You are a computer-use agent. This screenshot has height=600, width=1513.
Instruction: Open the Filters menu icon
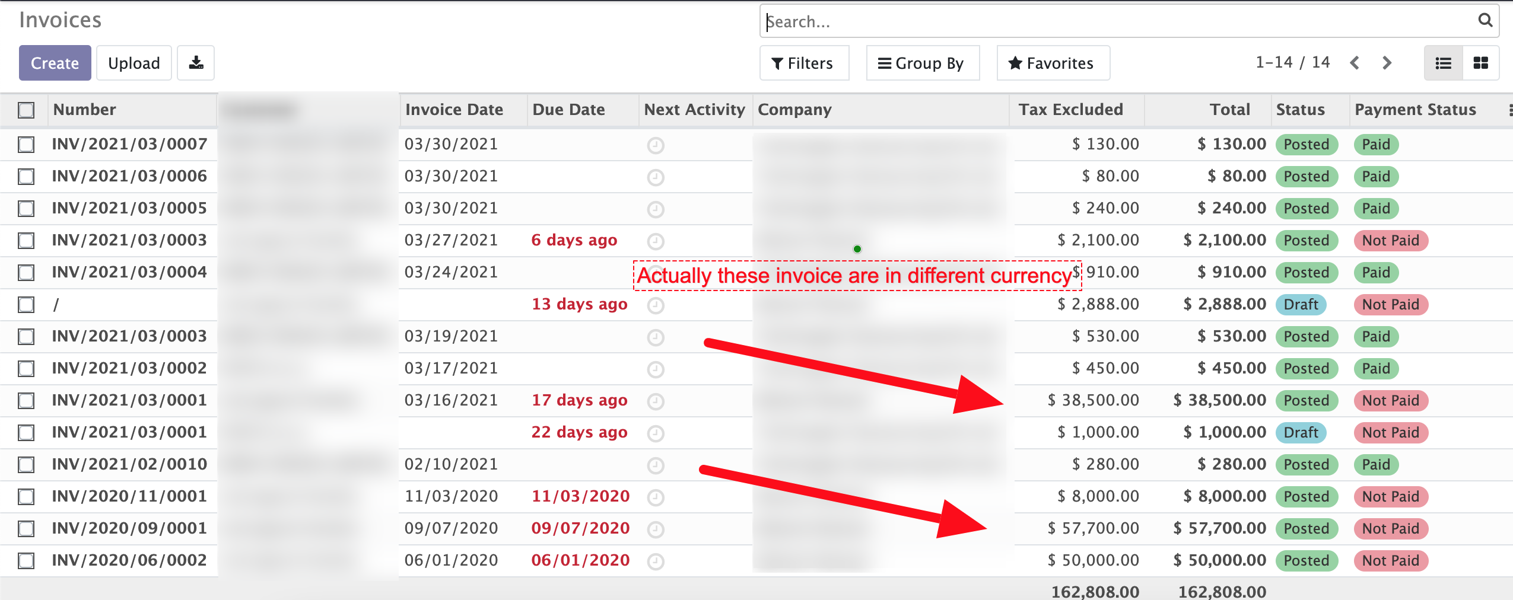[x=777, y=63]
